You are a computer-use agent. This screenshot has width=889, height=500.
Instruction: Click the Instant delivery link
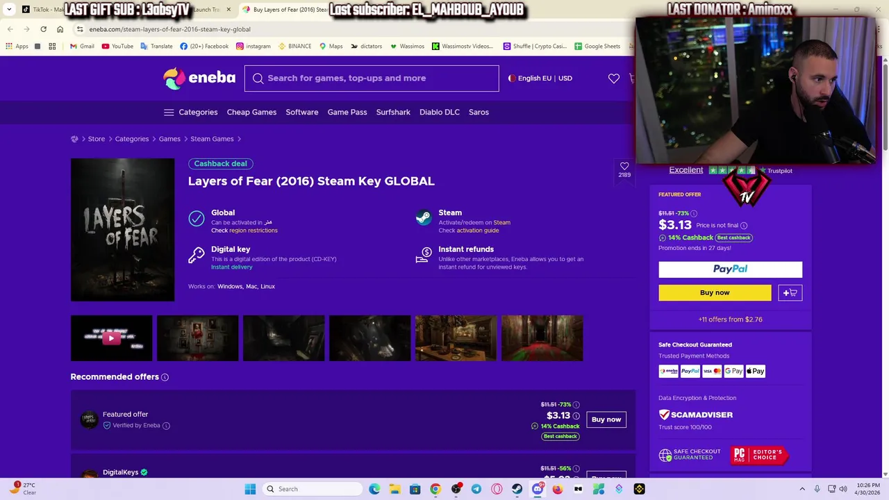tap(231, 267)
